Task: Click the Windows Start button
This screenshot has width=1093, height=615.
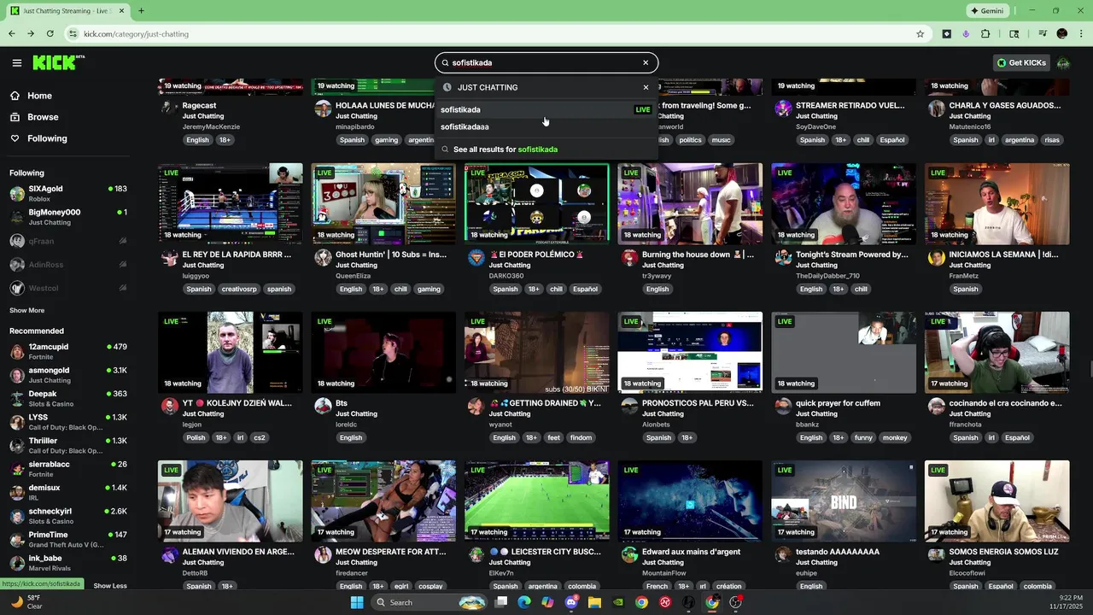Action: pyautogui.click(x=357, y=602)
